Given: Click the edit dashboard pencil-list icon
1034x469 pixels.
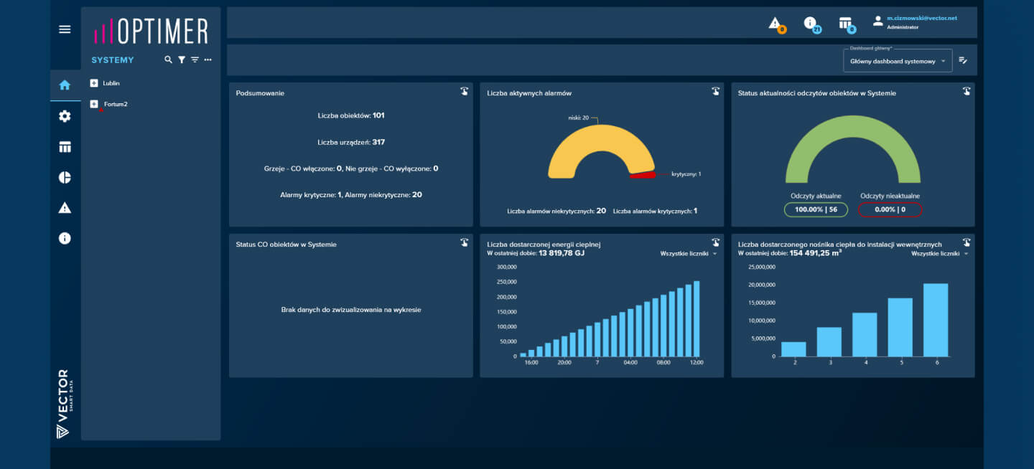Looking at the screenshot, I should point(963,61).
